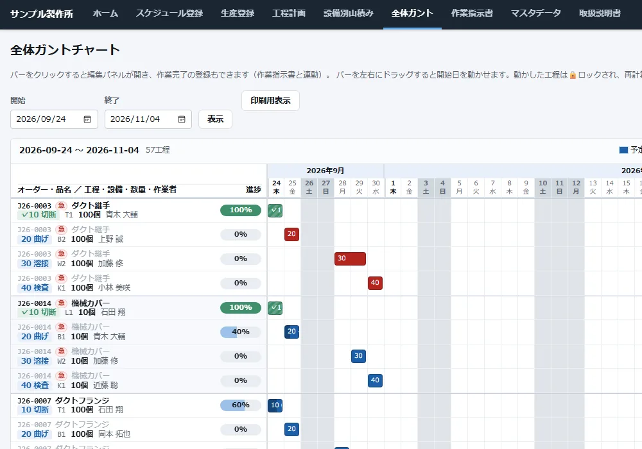The width and height of the screenshot is (642, 449).
Task: Click urgent badge on J26-0003 曲げ row
Action: click(61, 230)
